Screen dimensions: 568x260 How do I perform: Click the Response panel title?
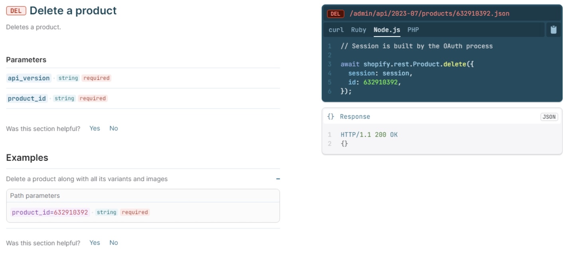click(x=355, y=117)
